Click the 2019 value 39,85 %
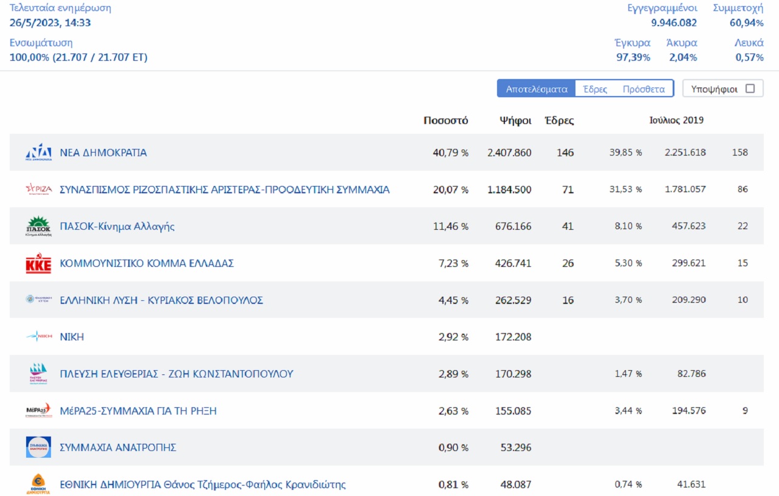 (x=626, y=153)
